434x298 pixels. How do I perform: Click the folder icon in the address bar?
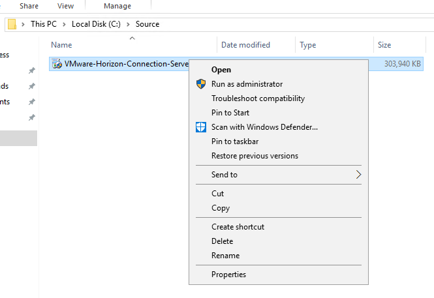(12, 24)
